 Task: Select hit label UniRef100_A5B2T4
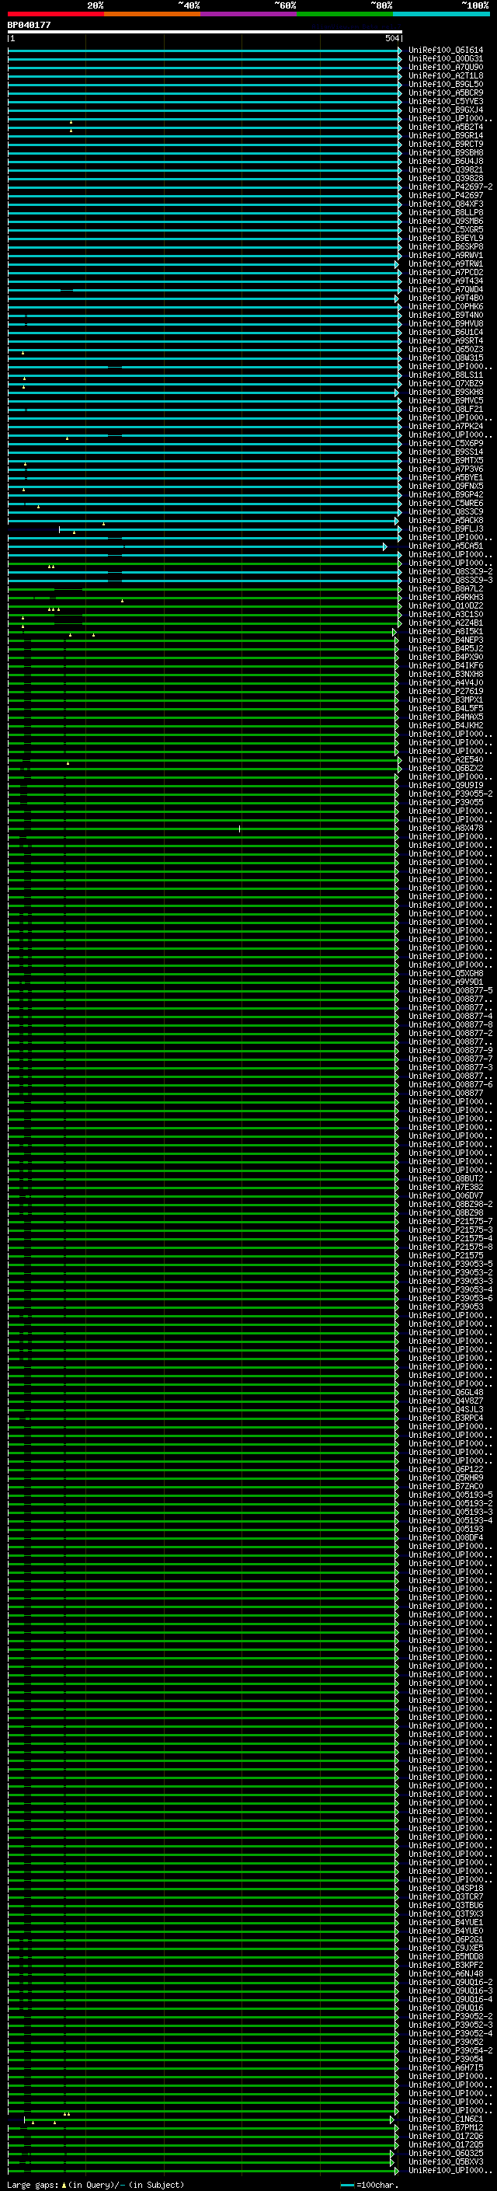coord(446,127)
